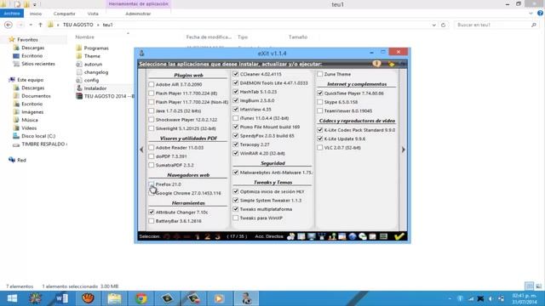Go back in Explorer navigation
The height and width of the screenshot is (306, 545).
pos(9,25)
